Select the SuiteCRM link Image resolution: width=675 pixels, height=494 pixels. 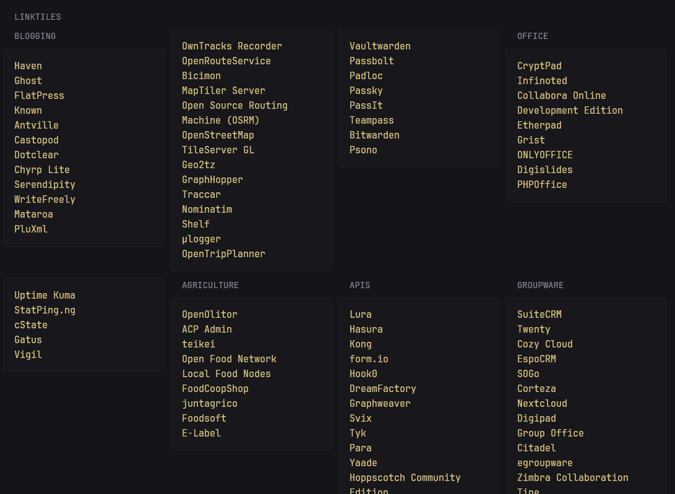(539, 314)
